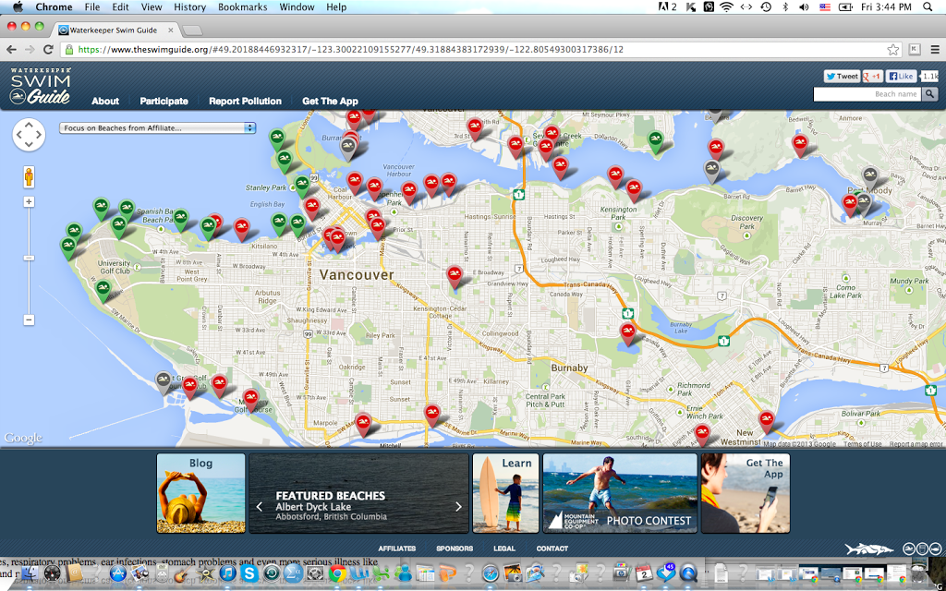This screenshot has width=946, height=591.
Task: Click the map pan control circle
Action: click(x=29, y=136)
